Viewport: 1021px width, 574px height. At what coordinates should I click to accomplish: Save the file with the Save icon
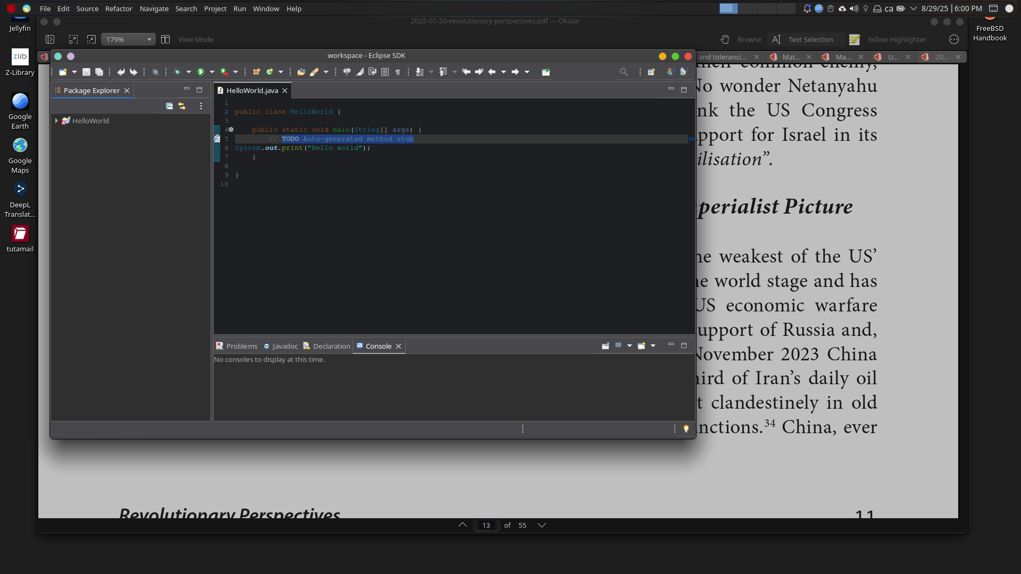click(x=86, y=72)
